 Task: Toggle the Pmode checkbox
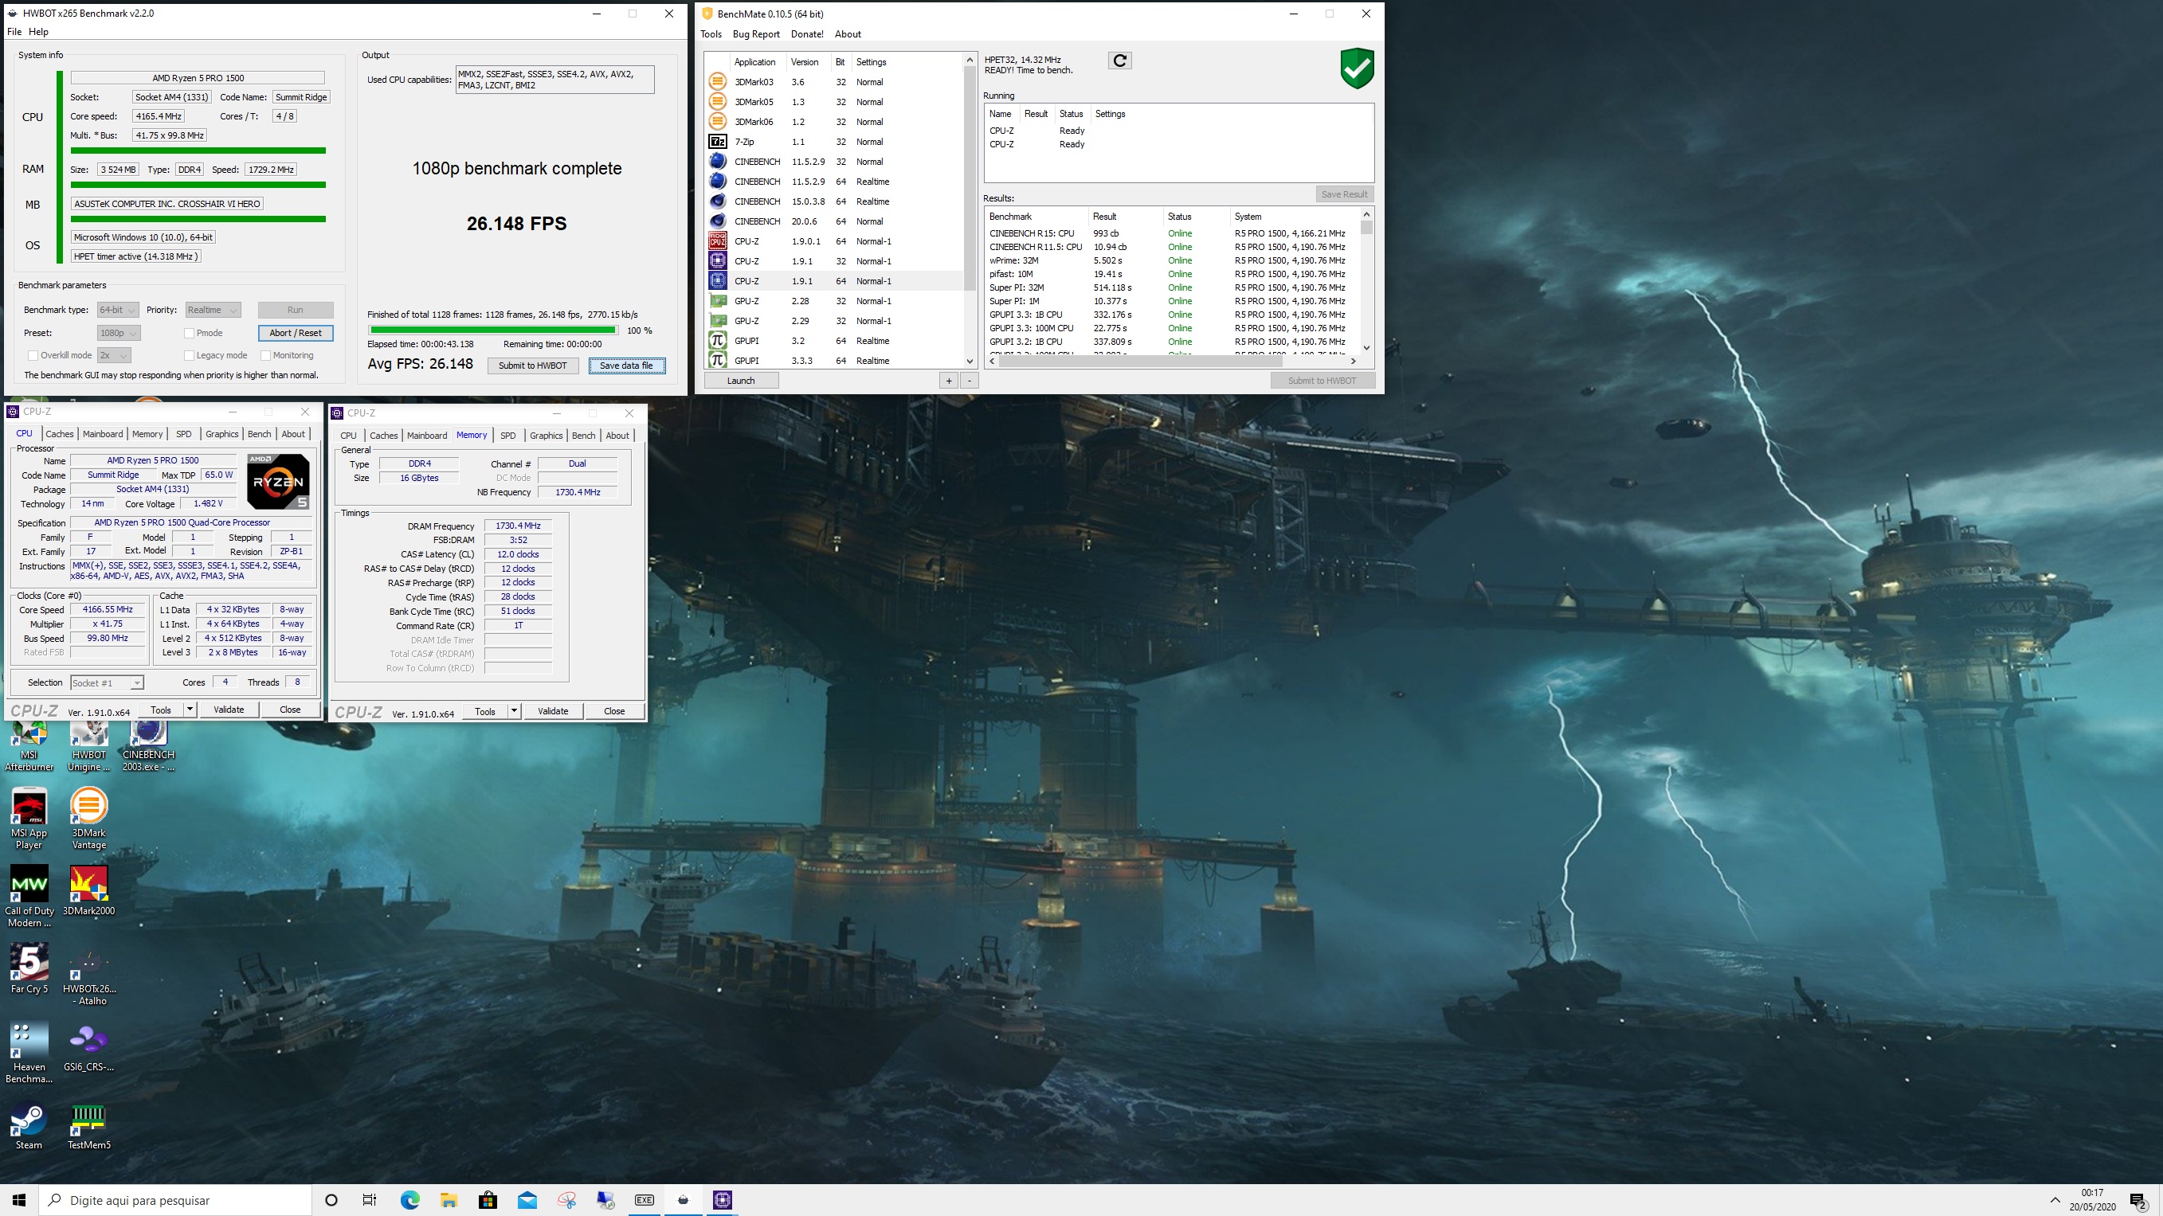tap(189, 333)
